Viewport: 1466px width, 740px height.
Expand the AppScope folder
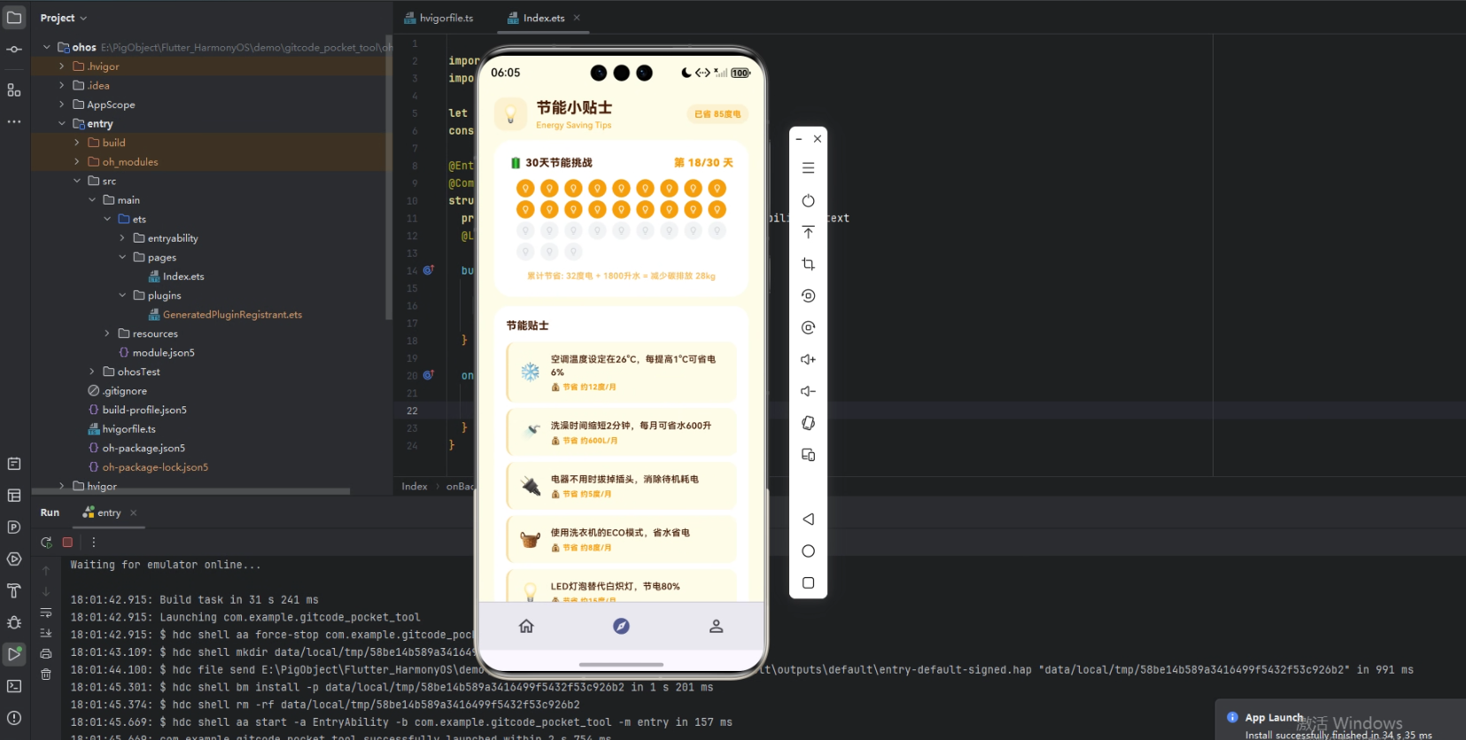point(61,104)
